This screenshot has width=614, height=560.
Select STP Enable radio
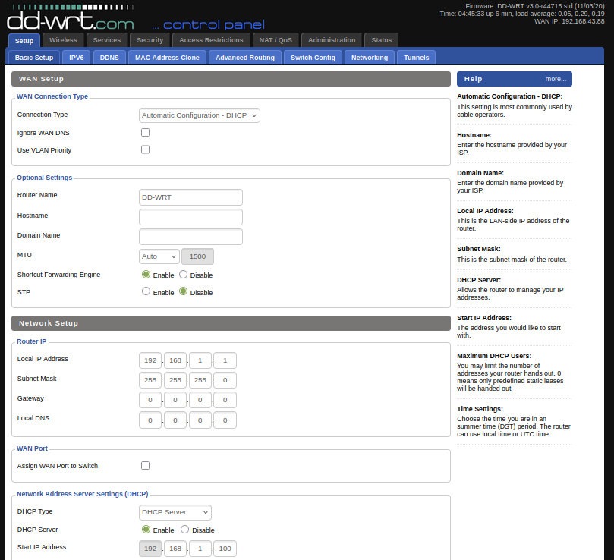(146, 291)
